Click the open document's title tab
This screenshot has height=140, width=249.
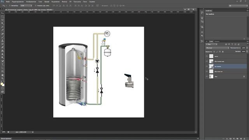[x=29, y=10]
